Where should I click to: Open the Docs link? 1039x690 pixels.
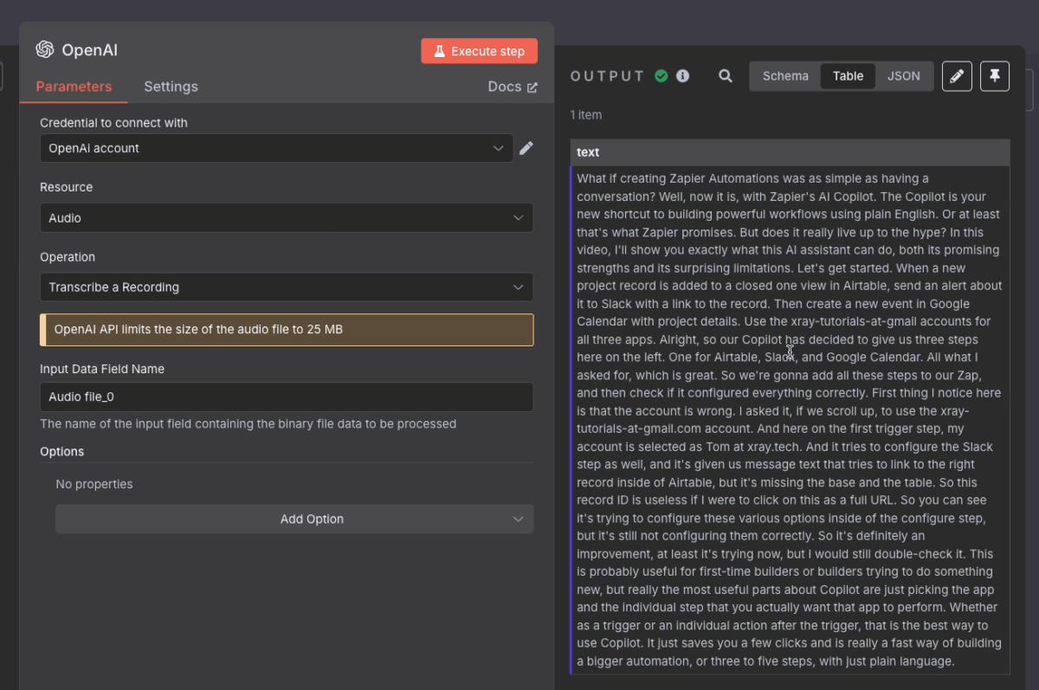513,87
